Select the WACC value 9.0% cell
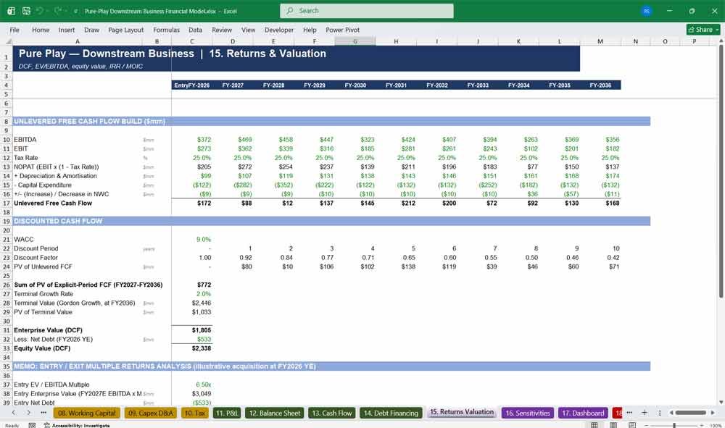The width and height of the screenshot is (725, 428). (191, 240)
